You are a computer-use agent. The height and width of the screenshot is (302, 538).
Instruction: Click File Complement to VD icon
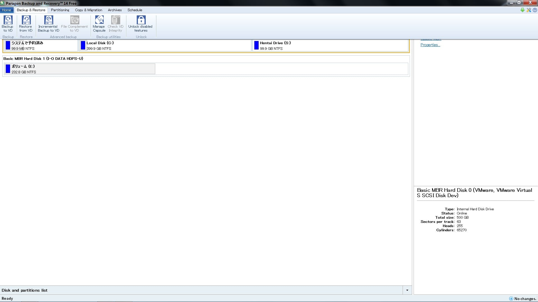[x=75, y=20]
